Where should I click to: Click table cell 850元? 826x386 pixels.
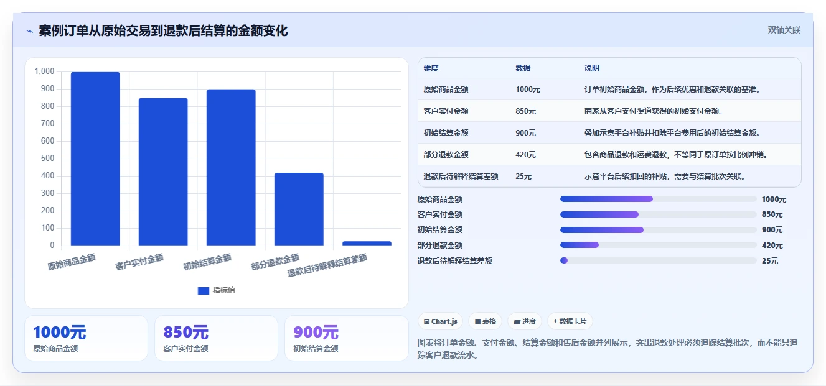pos(525,111)
